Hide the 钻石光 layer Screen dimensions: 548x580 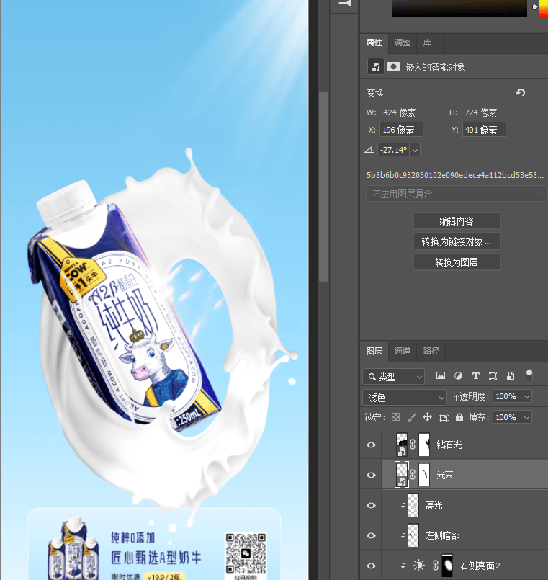pyautogui.click(x=371, y=445)
